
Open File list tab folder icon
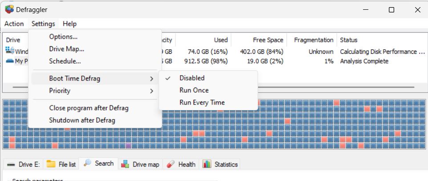[x=51, y=164]
